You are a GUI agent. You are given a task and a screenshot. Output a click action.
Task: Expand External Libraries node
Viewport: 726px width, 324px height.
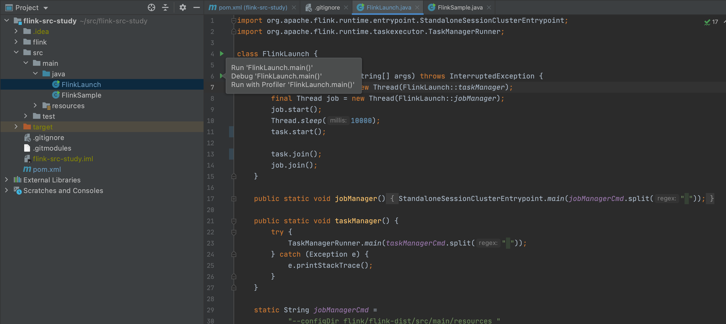click(x=6, y=180)
